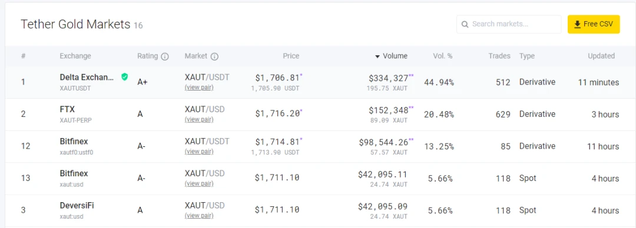The image size is (636, 228).
Task: Open the Delta Exchange view pair link
Action: point(199,88)
